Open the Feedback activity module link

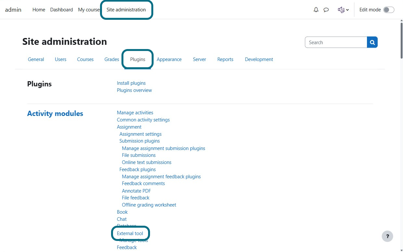[x=127, y=247]
